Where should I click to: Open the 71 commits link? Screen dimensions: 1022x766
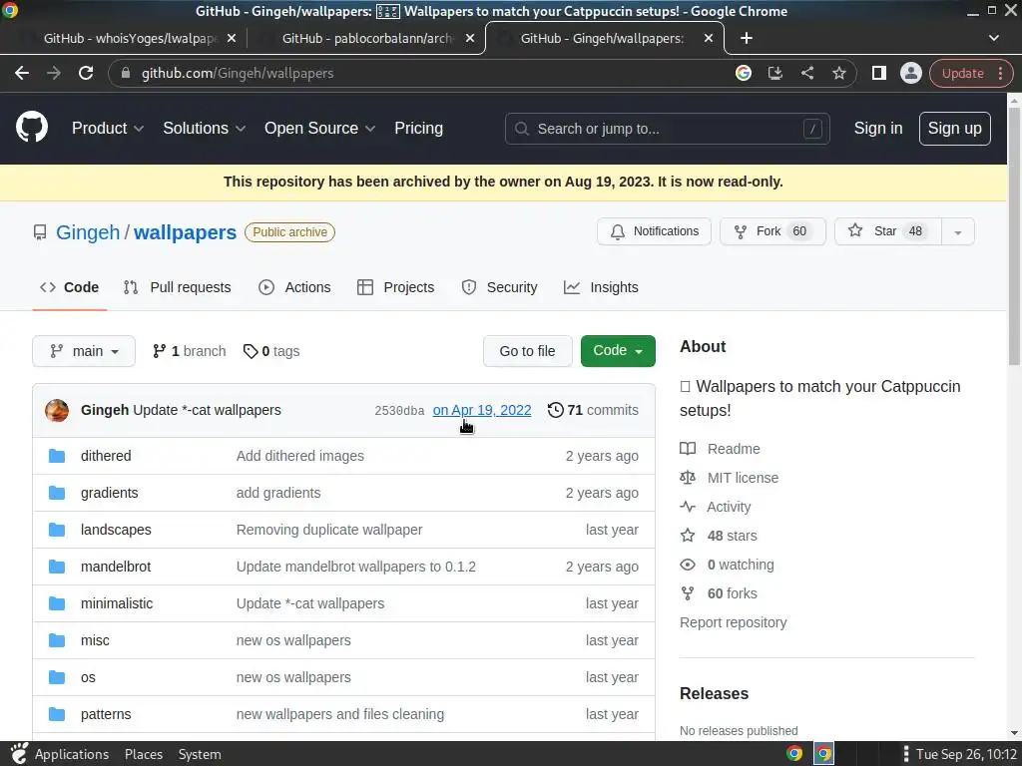(593, 410)
